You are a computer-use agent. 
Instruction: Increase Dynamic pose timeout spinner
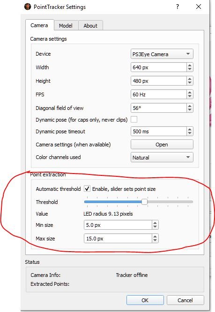[190, 129]
